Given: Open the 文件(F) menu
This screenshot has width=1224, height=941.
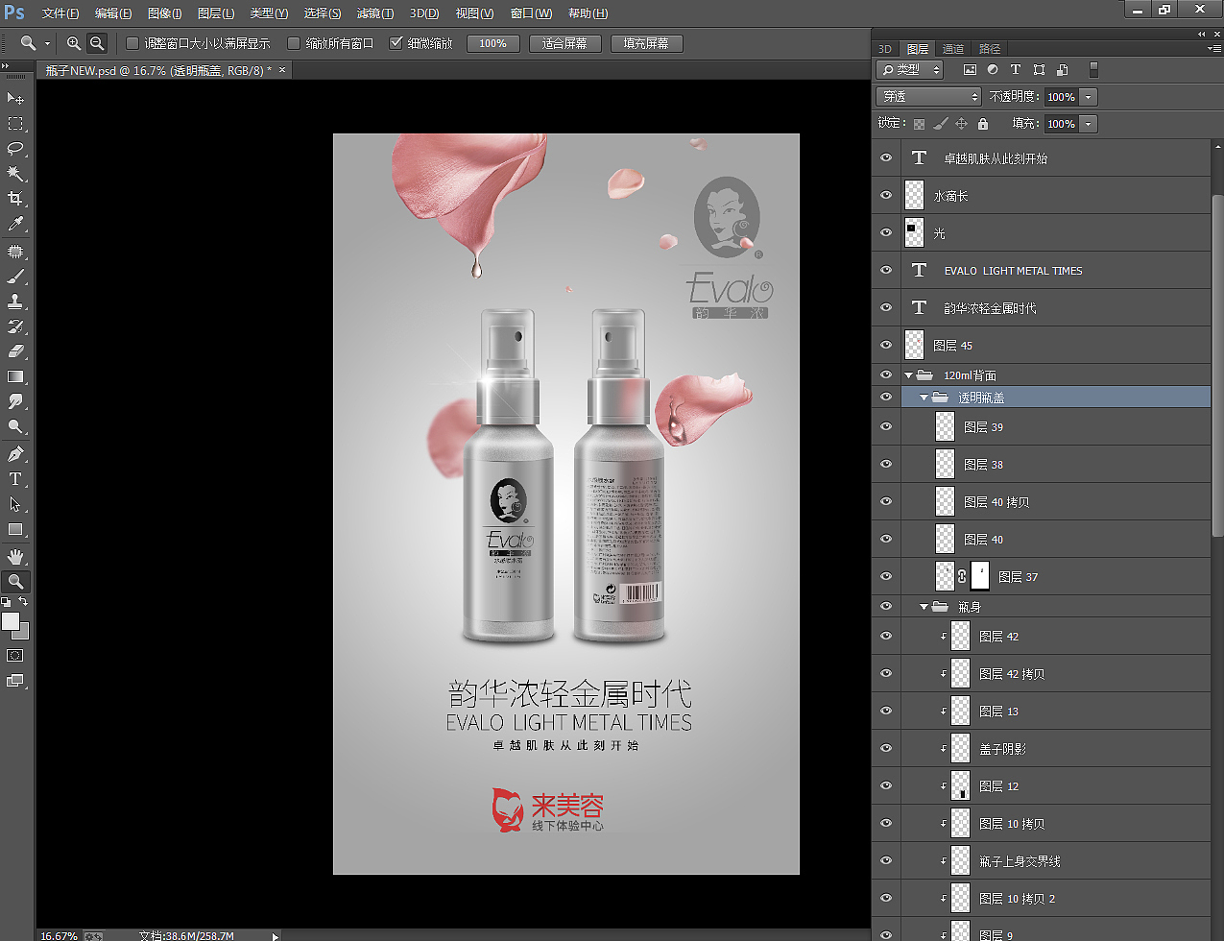Looking at the screenshot, I should point(60,13).
